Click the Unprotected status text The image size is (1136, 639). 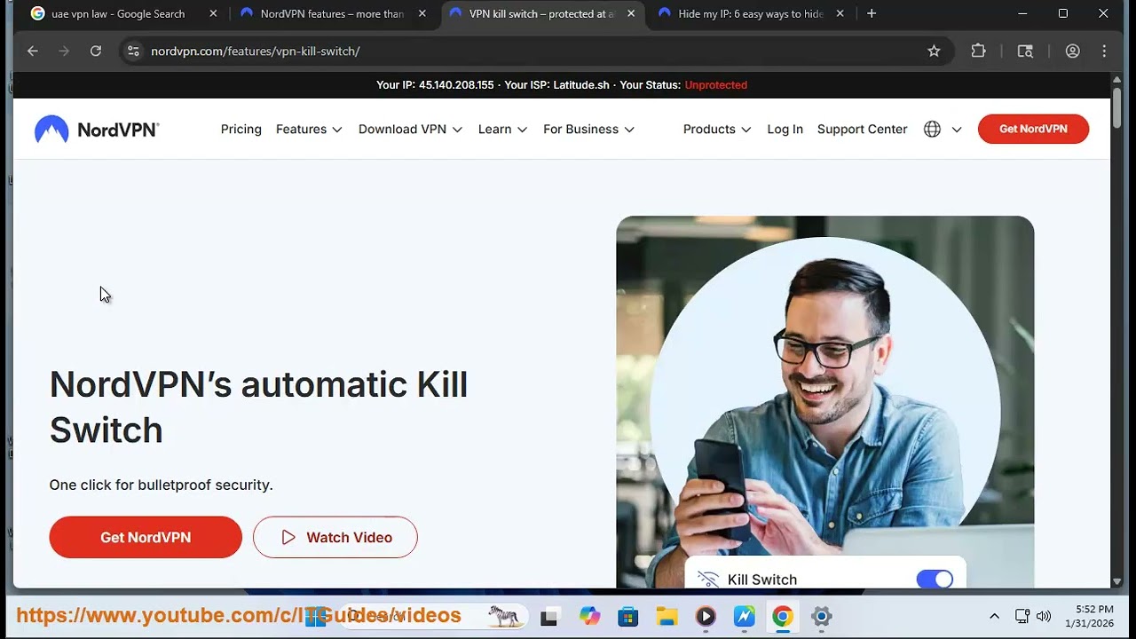tap(715, 85)
